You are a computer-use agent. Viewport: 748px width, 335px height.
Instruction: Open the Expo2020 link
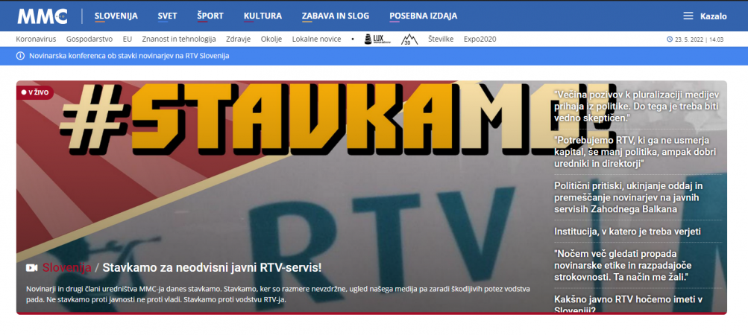coord(480,39)
